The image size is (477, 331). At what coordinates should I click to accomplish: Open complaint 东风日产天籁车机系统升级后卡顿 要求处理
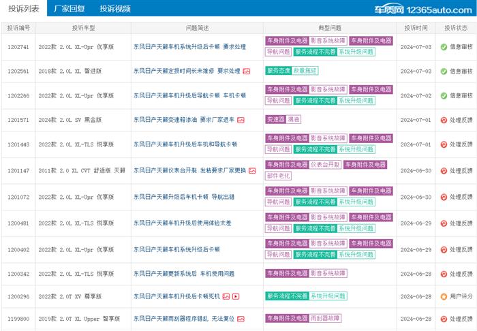click(189, 47)
